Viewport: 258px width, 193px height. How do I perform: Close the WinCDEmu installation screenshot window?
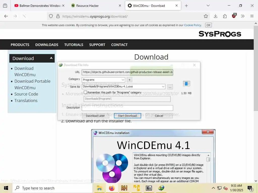pos(208,132)
